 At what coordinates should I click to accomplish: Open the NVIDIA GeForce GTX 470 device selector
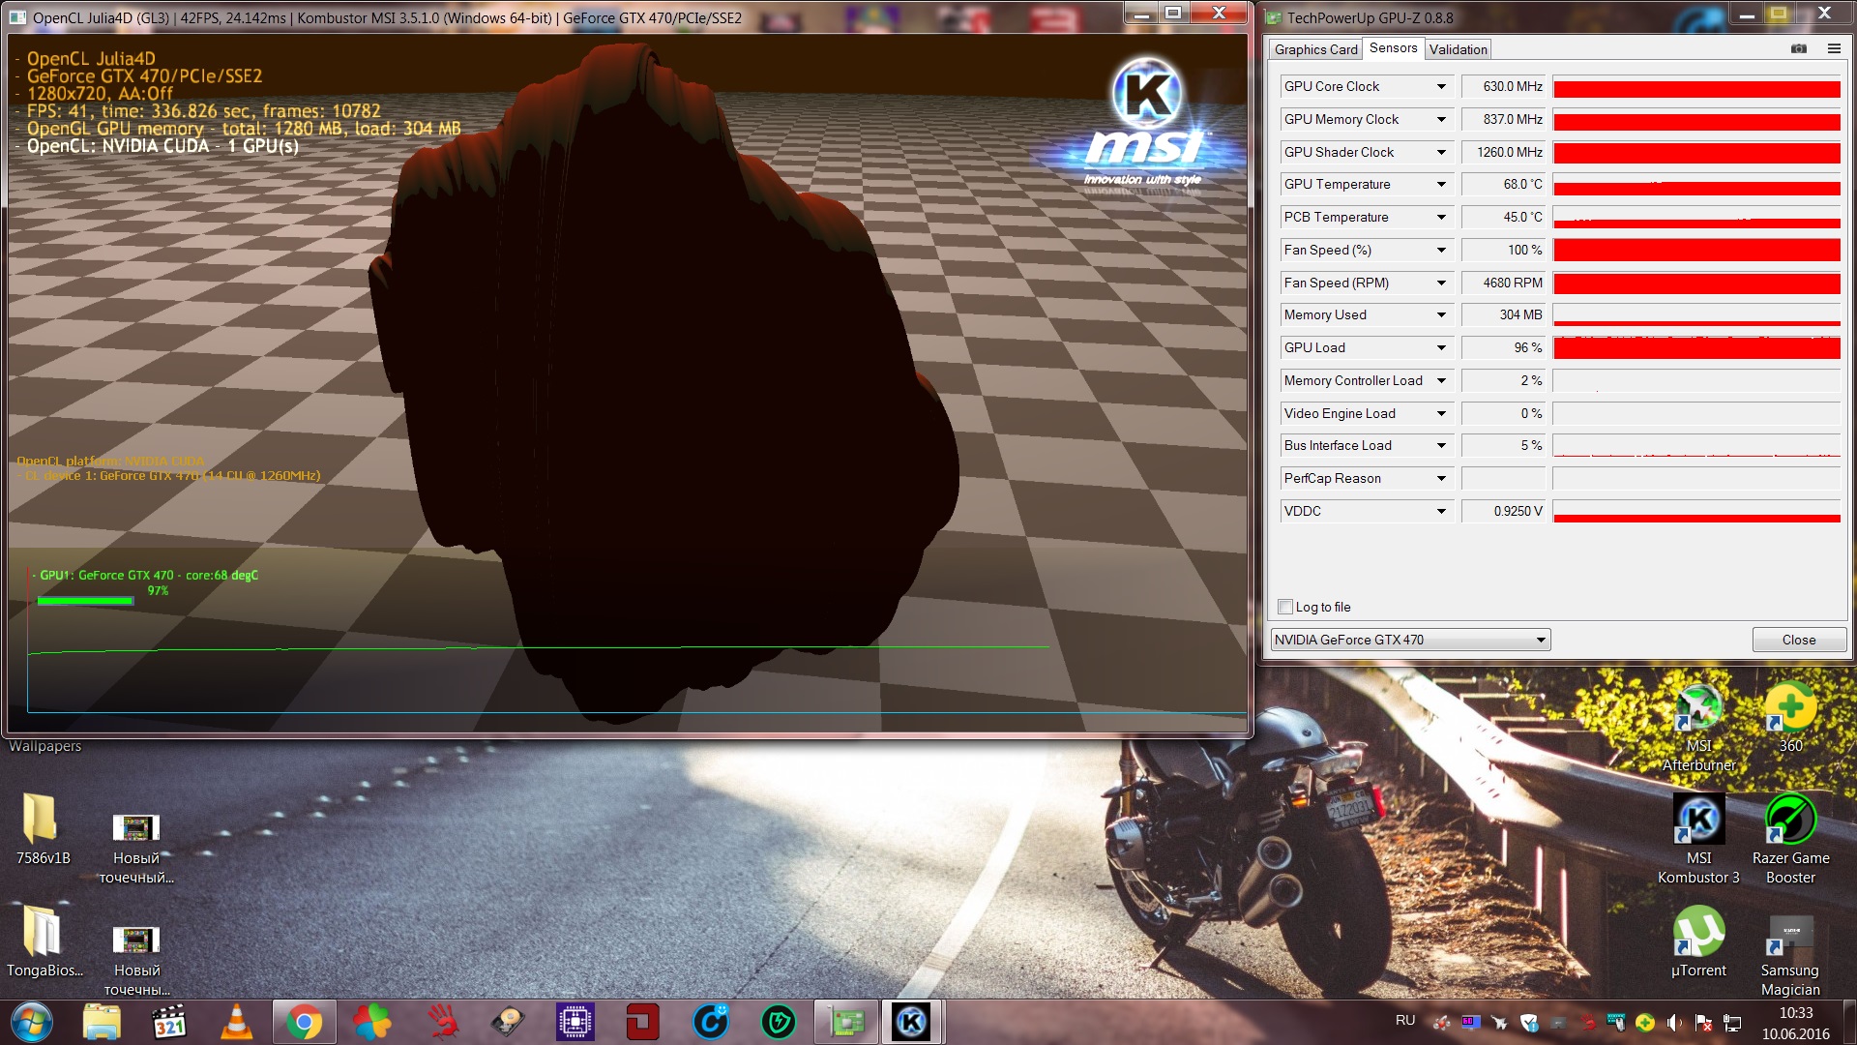pos(1410,640)
